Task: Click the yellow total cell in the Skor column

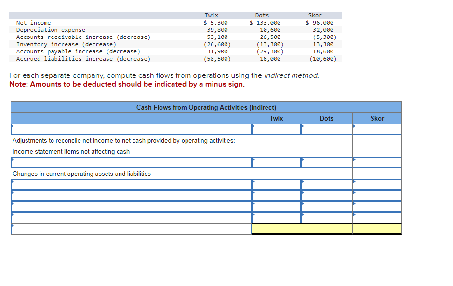Action: (x=377, y=229)
